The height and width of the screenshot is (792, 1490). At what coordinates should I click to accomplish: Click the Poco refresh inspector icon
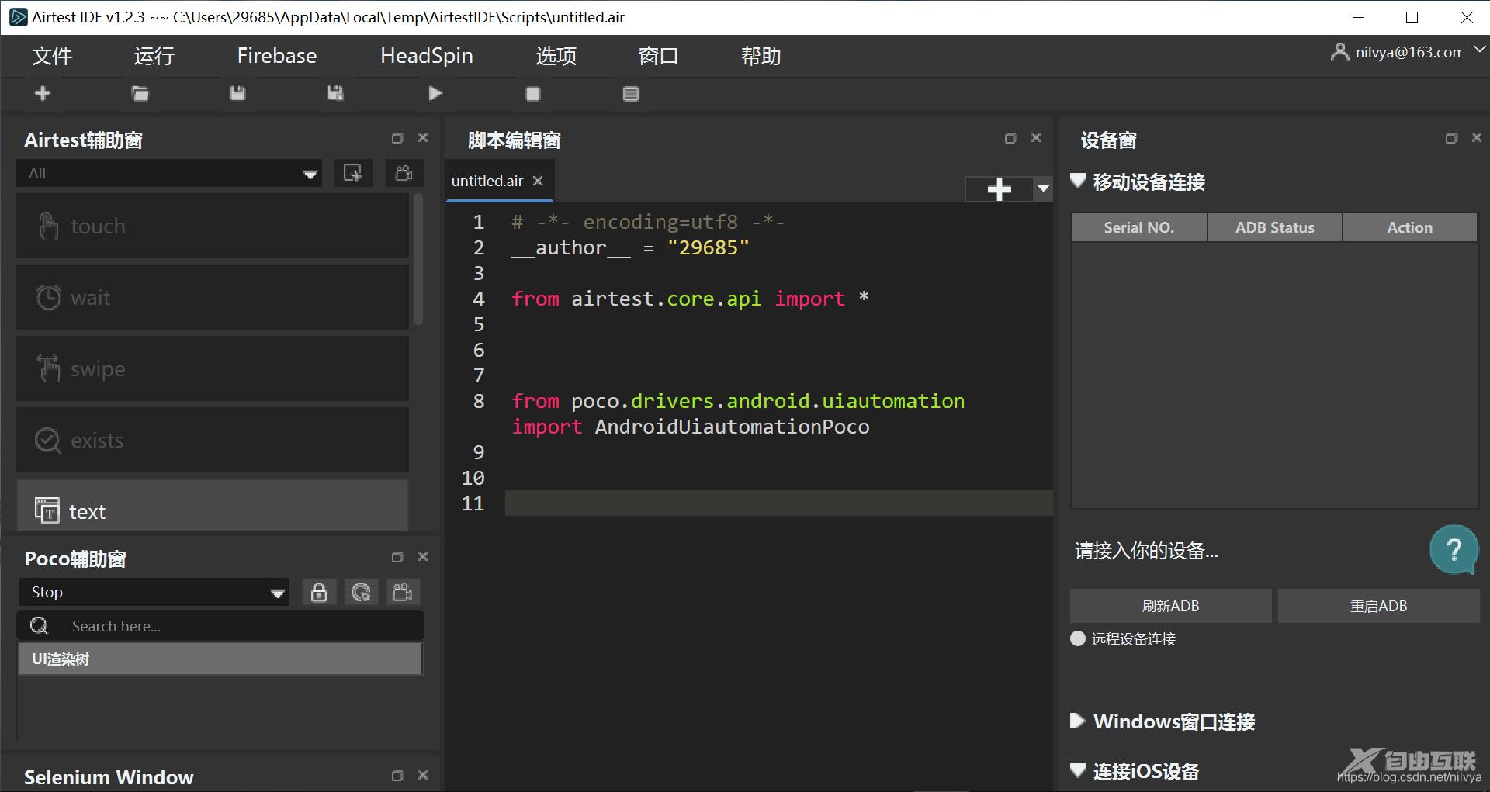tap(361, 592)
